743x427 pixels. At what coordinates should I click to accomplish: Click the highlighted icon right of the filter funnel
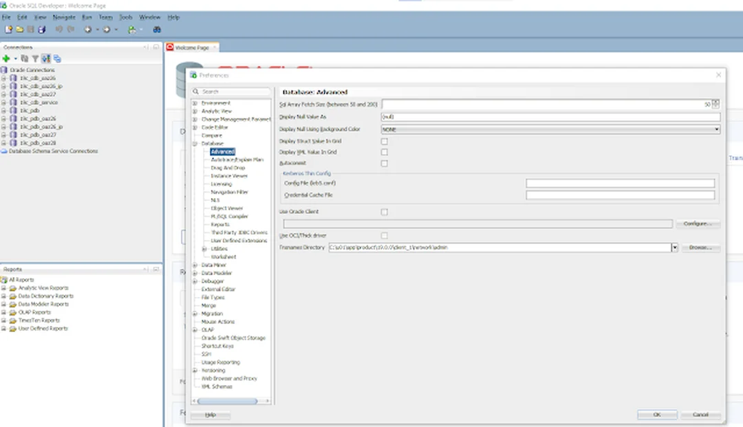(x=46, y=58)
